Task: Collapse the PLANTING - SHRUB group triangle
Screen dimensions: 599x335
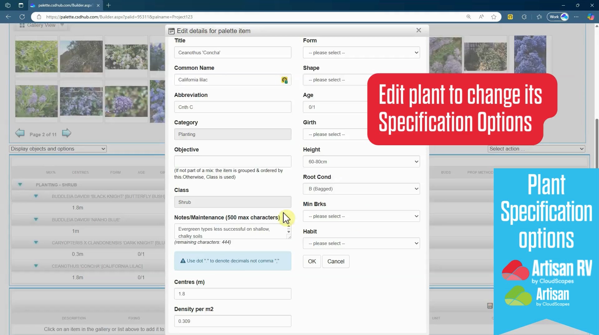Action: pyautogui.click(x=20, y=185)
